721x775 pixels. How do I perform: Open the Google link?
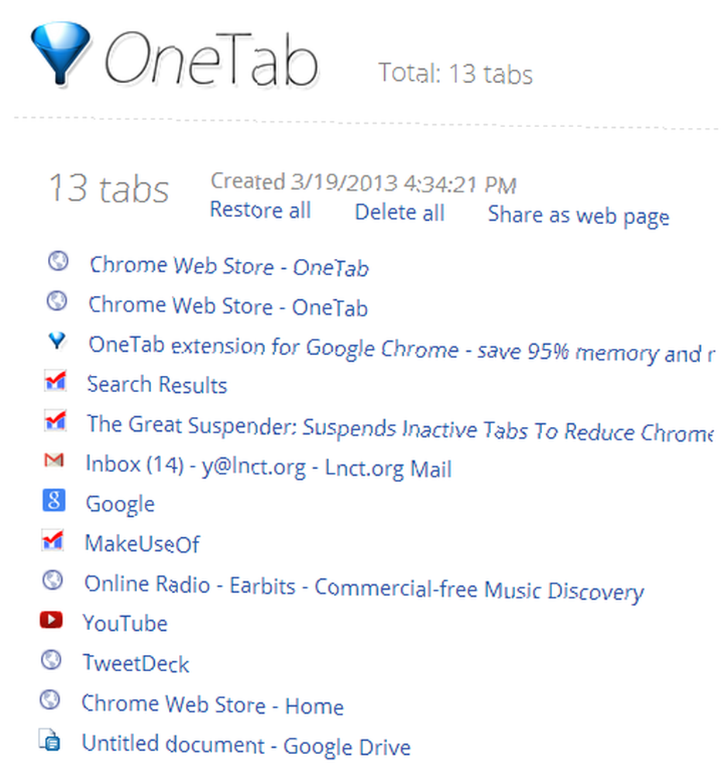[x=120, y=505]
